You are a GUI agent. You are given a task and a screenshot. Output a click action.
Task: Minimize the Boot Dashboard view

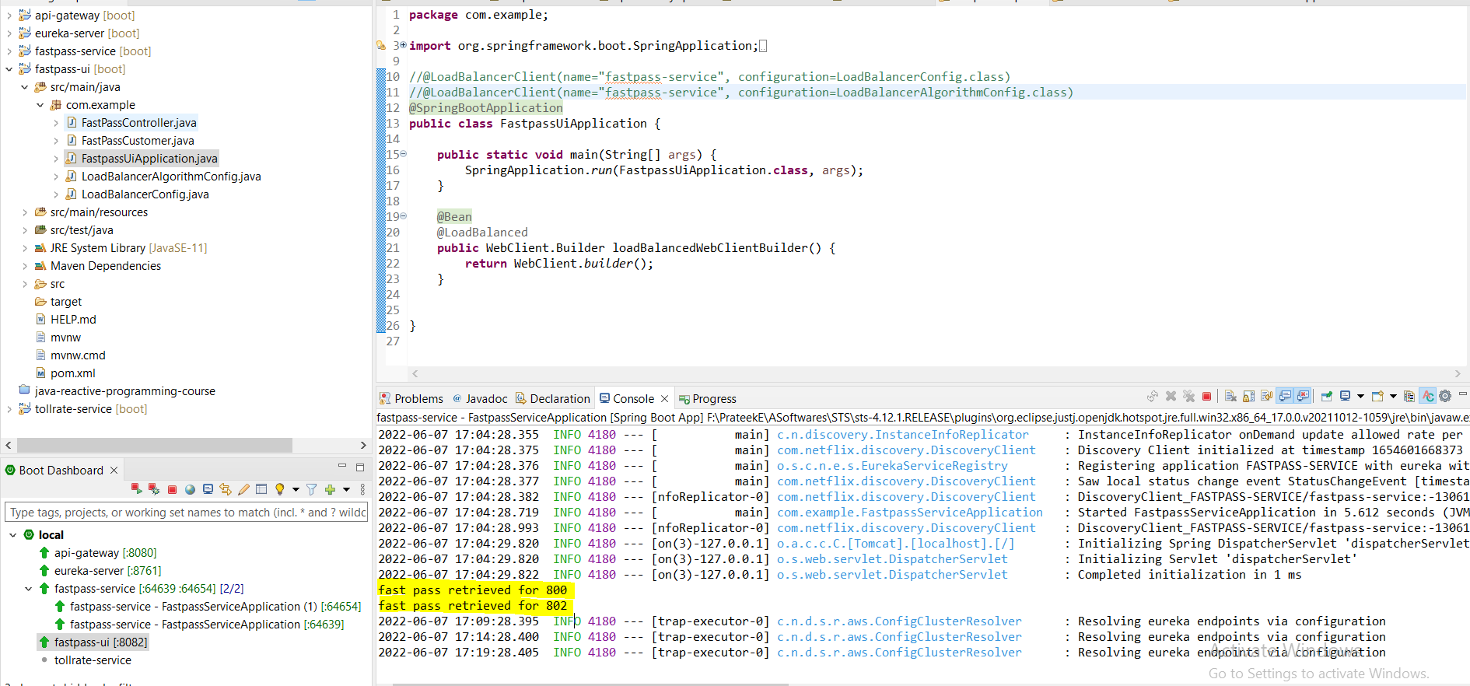click(x=341, y=466)
